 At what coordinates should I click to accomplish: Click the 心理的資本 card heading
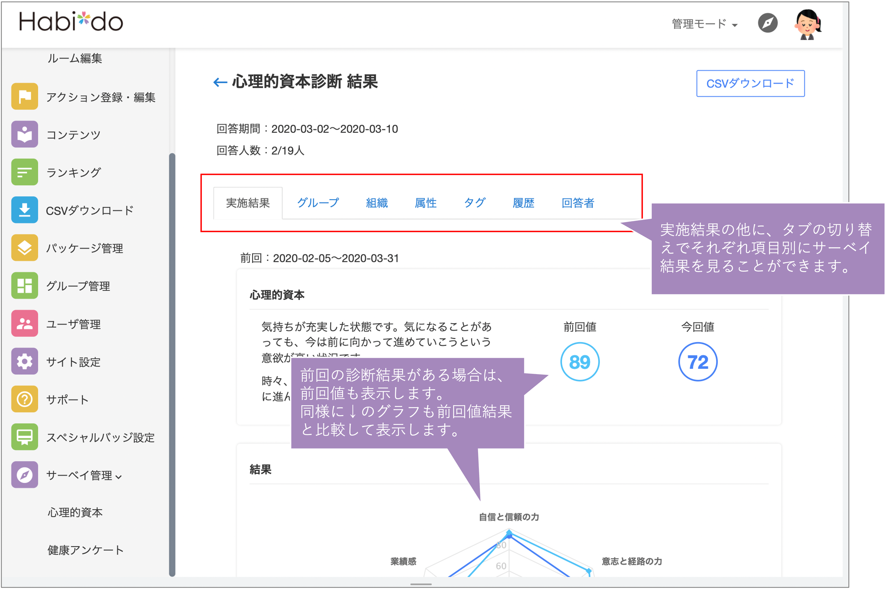click(277, 295)
